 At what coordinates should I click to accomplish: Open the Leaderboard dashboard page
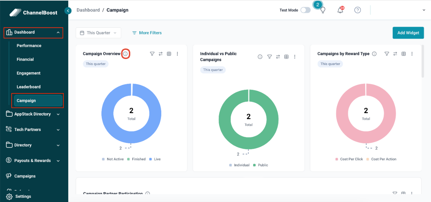[29, 87]
